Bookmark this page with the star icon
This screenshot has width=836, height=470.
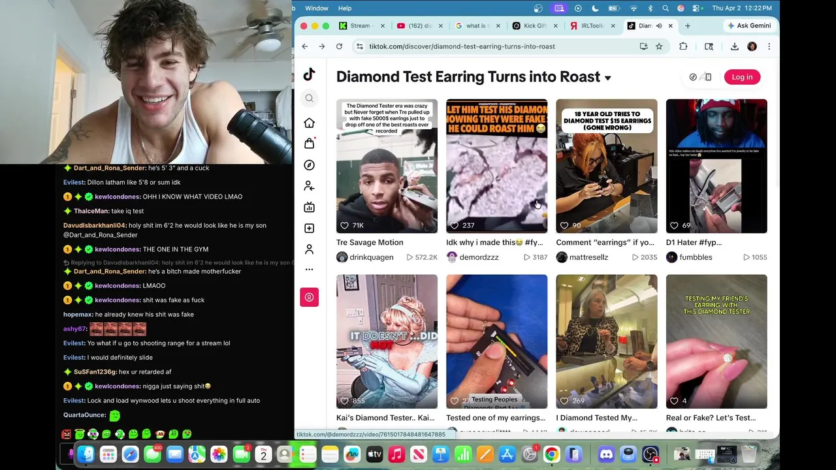[x=659, y=46]
